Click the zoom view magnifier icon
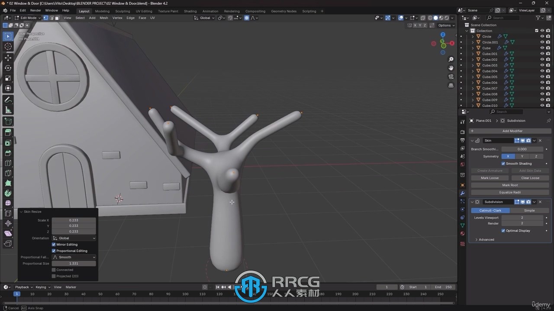554x311 pixels. 451,59
